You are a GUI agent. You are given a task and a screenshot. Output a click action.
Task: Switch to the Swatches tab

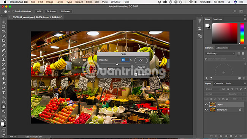tap(217, 19)
